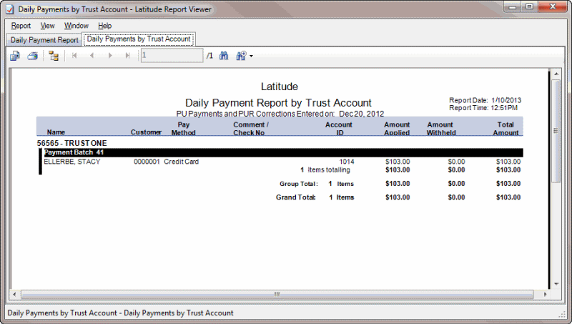Switch to Daily Payment Report tab

pos(44,40)
